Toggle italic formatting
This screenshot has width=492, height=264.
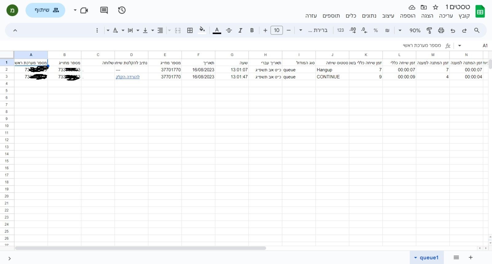click(240, 30)
